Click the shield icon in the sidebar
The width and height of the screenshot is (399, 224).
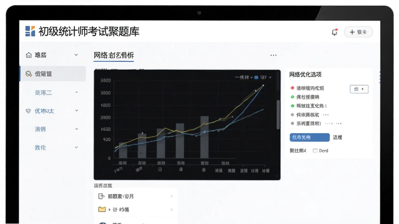(x=28, y=111)
